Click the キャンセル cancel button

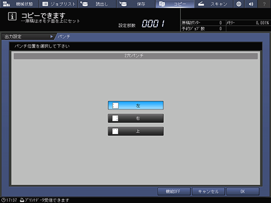(208, 191)
